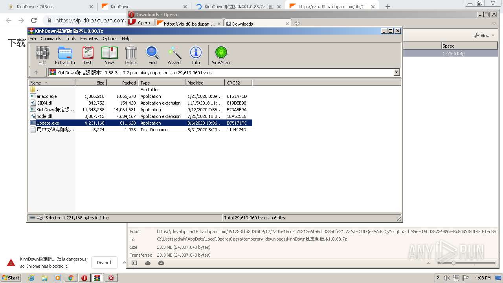Reload the Chrome page

click(34, 20)
